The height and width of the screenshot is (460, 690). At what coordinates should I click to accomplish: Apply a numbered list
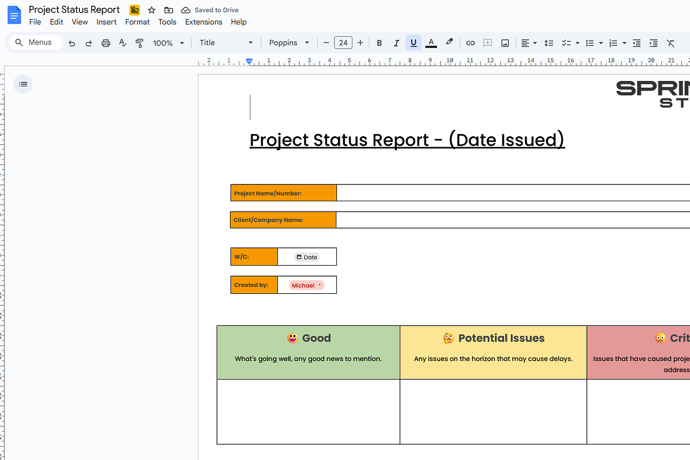(613, 43)
